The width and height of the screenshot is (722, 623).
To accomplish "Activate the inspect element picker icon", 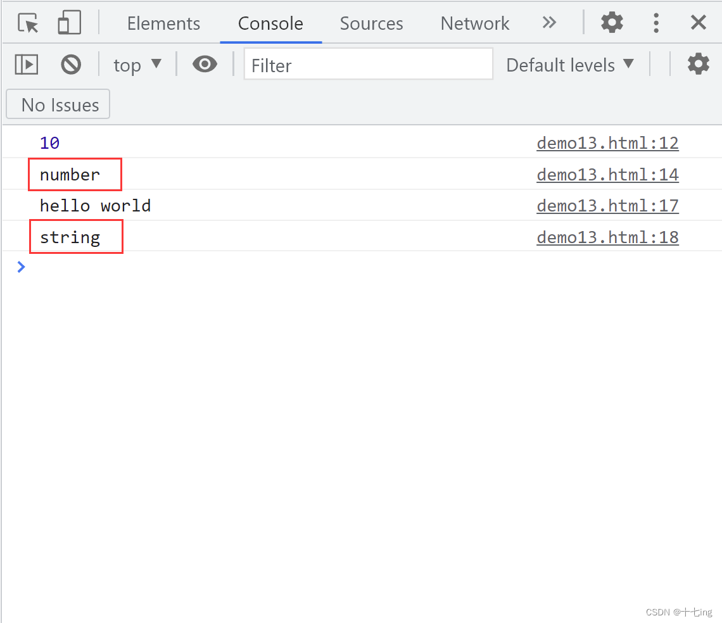I will click(28, 23).
